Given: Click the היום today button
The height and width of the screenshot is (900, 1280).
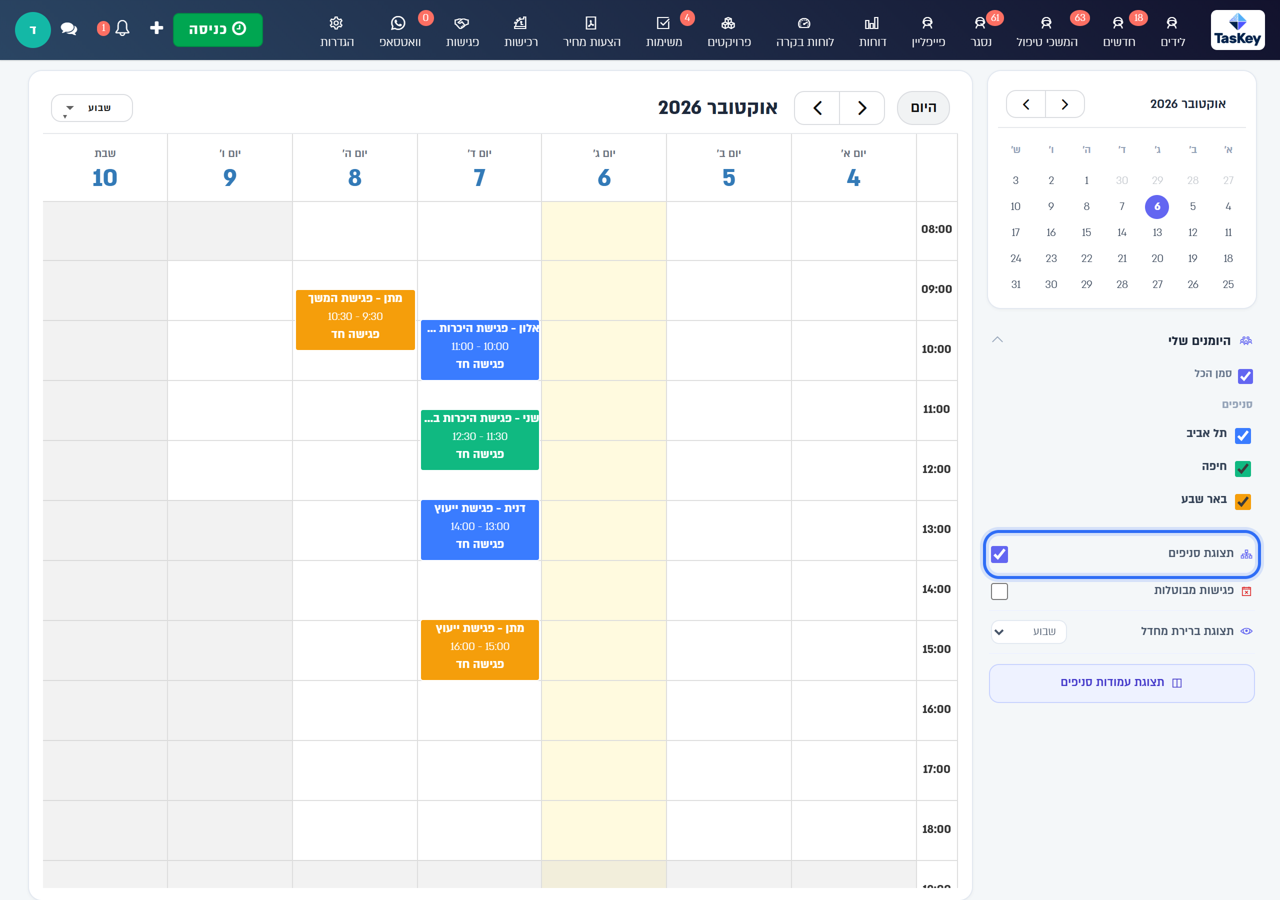Looking at the screenshot, I should coord(923,108).
